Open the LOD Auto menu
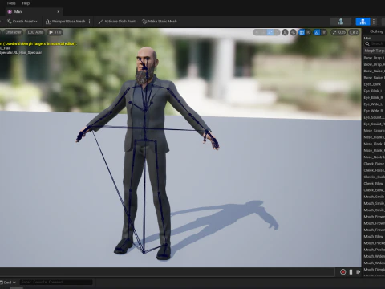 [35, 32]
